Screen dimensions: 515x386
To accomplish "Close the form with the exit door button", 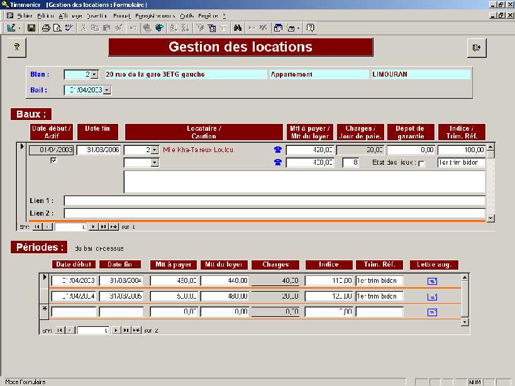I will 477,48.
